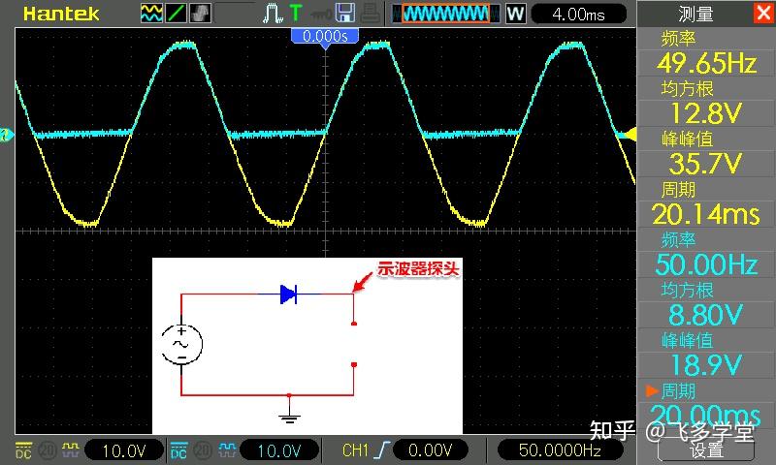Select the CH2 峰峰值 18.9V measurement
This screenshot has width=776, height=465.
pos(706,355)
